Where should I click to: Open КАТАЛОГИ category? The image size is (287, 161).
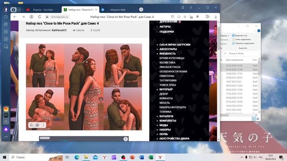tap(166, 116)
